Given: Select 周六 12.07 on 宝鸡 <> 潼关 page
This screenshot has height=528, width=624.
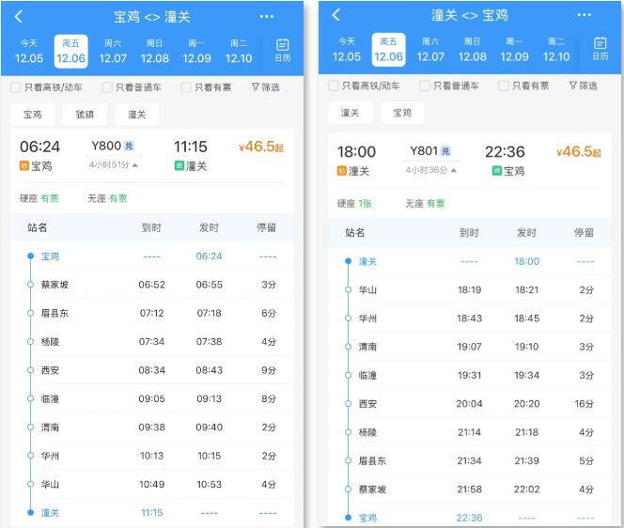Looking at the screenshot, I should tap(113, 51).
